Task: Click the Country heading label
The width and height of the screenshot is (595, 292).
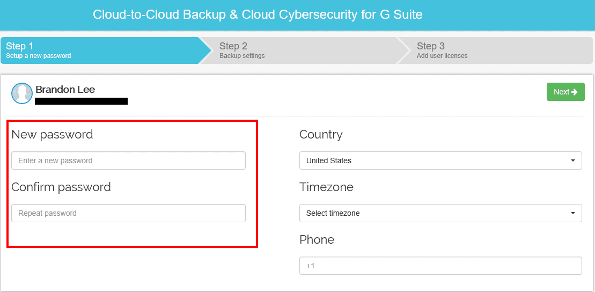Action: coord(321,135)
